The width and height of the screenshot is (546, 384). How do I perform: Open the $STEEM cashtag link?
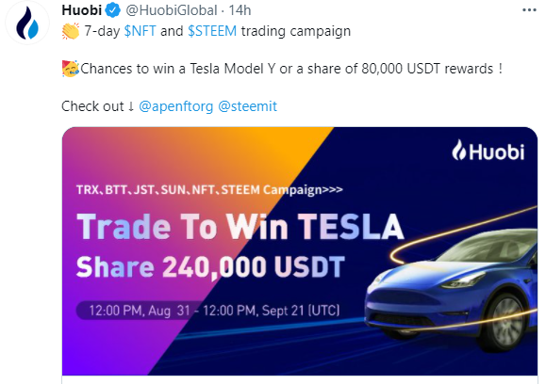212,31
